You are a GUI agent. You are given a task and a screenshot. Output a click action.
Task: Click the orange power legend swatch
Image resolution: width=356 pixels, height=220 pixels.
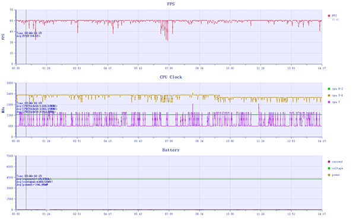(329, 175)
